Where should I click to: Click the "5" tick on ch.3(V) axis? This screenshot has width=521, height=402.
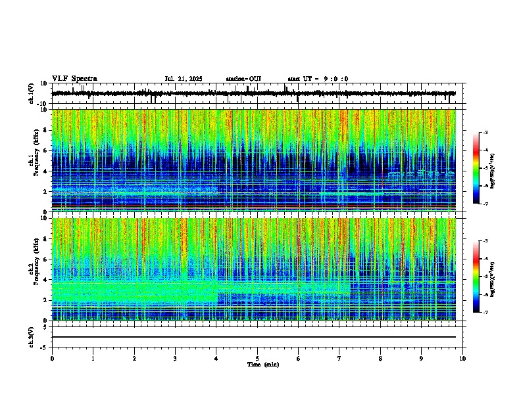click(45, 327)
